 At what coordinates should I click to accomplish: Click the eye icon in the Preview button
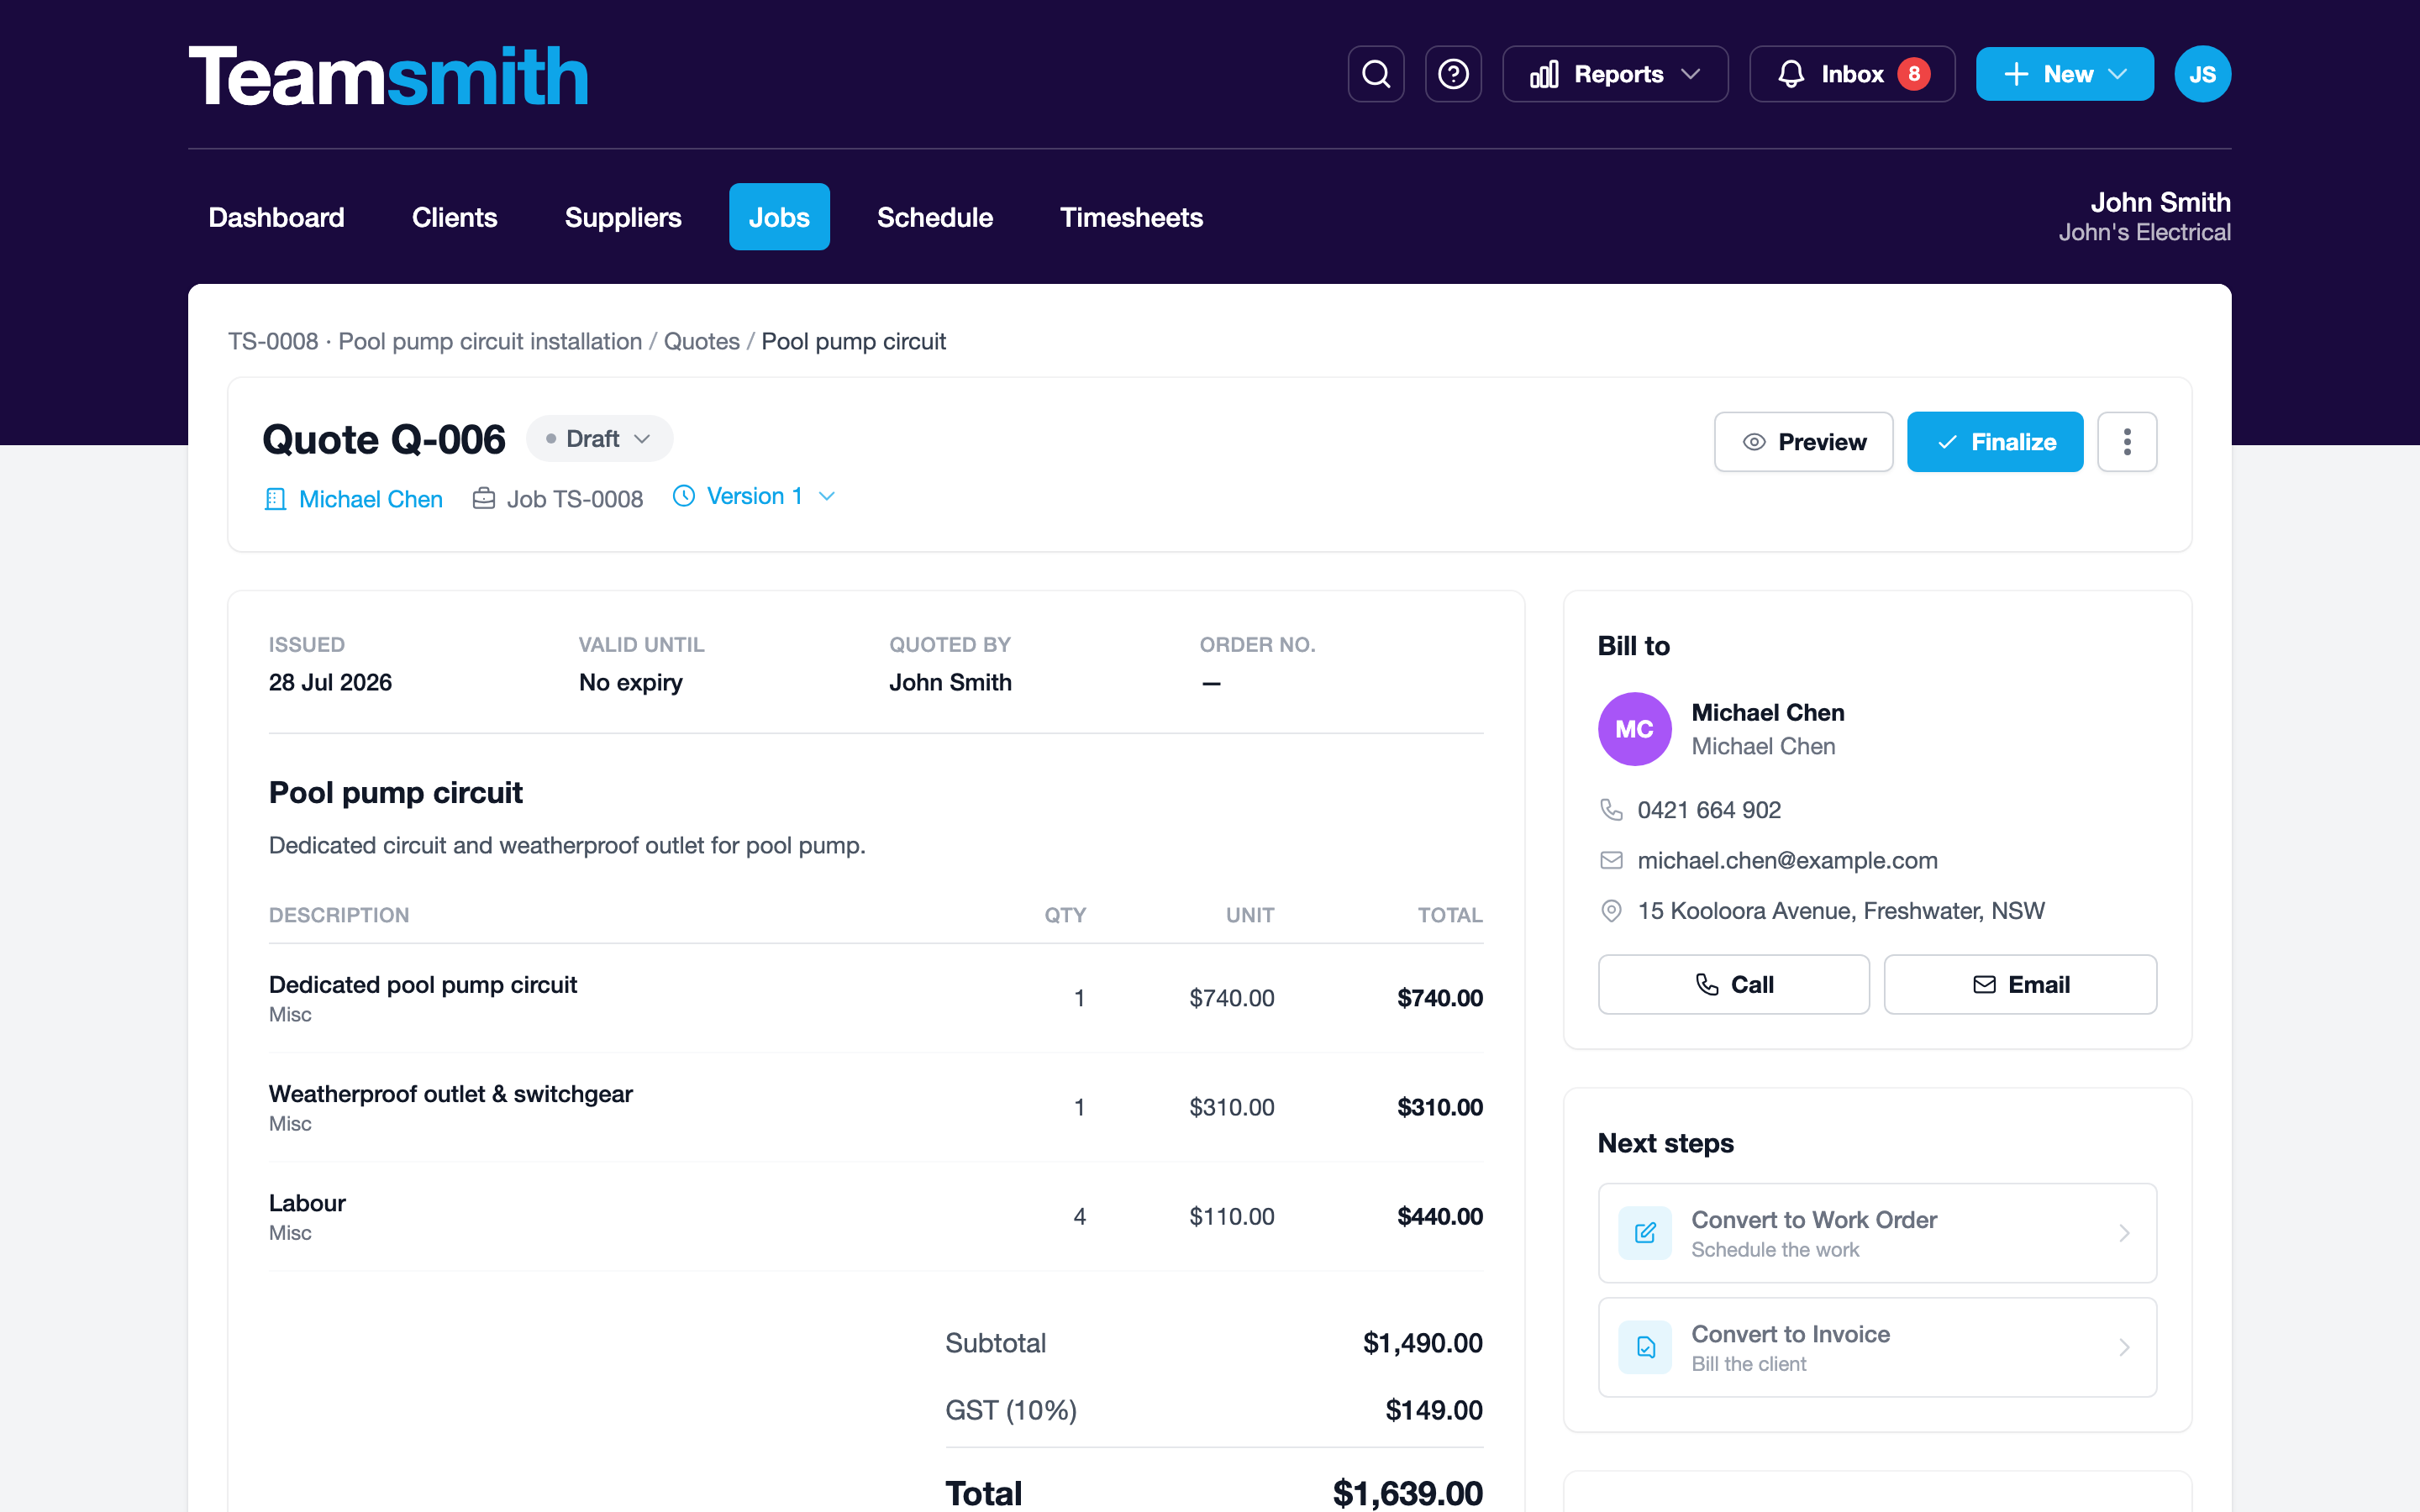click(x=1754, y=442)
